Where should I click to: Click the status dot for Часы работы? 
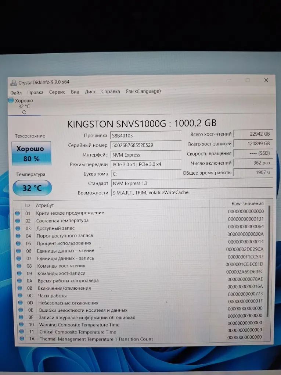(x=20, y=296)
